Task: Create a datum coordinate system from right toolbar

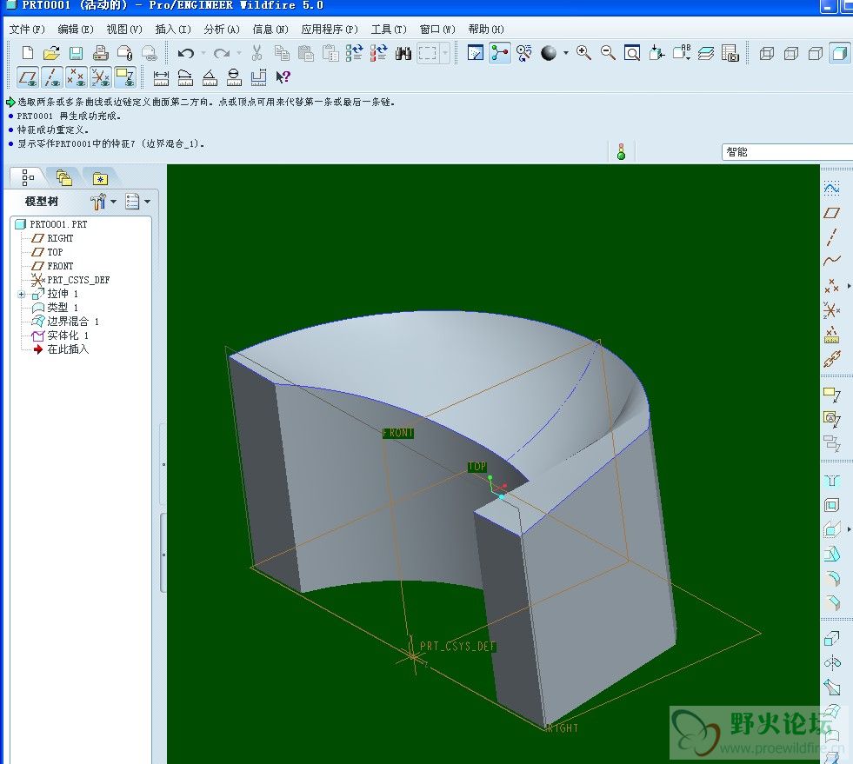Action: 831,310
